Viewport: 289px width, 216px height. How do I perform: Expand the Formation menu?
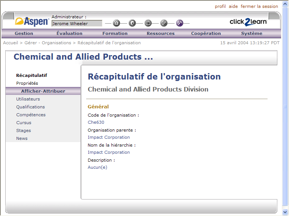pyautogui.click(x=115, y=33)
